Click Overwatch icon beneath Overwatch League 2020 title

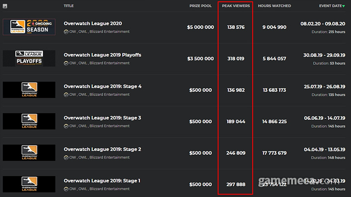[x=66, y=32]
